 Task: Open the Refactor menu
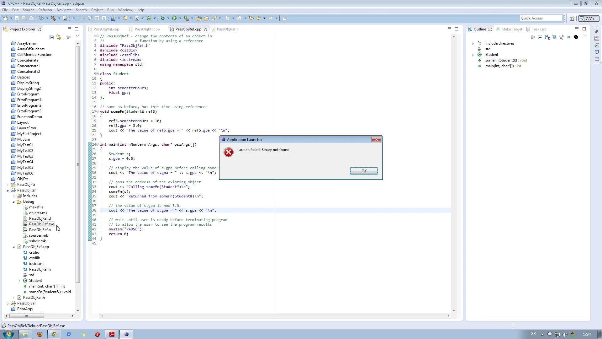point(45,10)
